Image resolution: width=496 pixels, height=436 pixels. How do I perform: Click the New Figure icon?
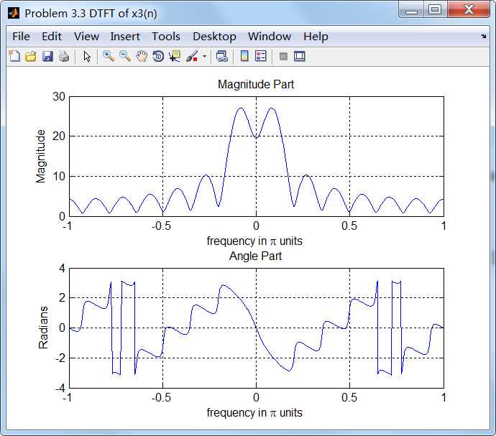14,56
